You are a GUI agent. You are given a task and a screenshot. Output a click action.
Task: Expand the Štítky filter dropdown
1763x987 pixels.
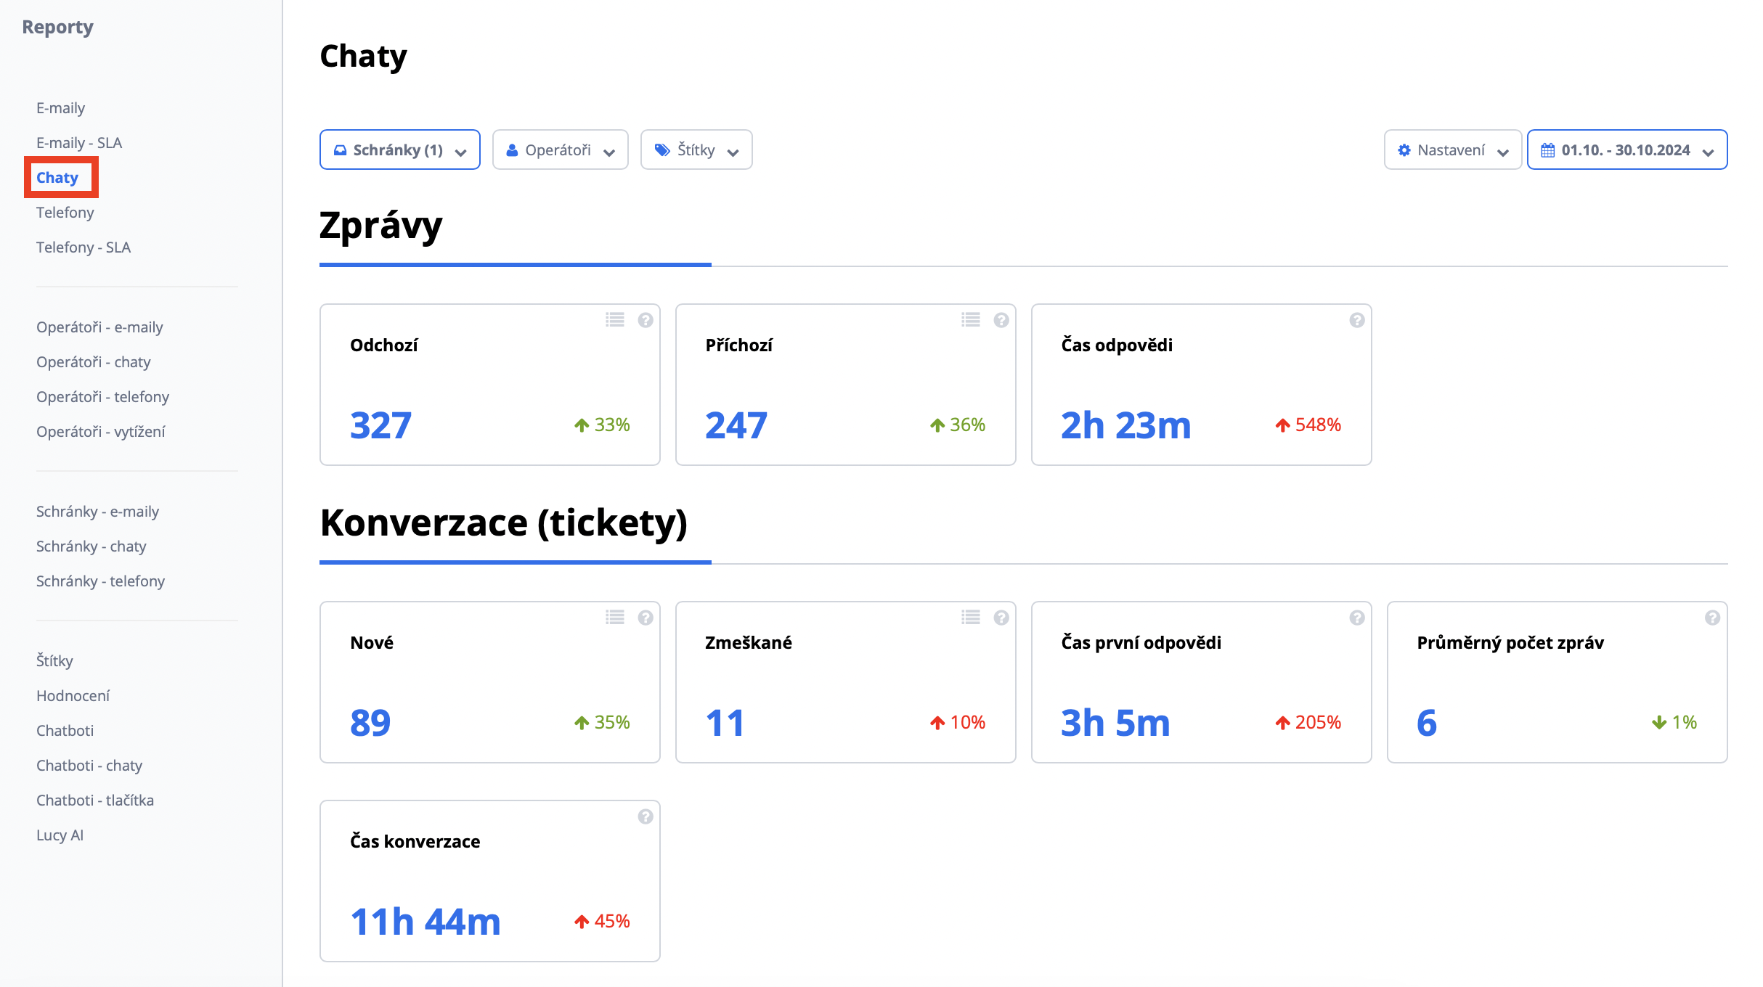696,150
